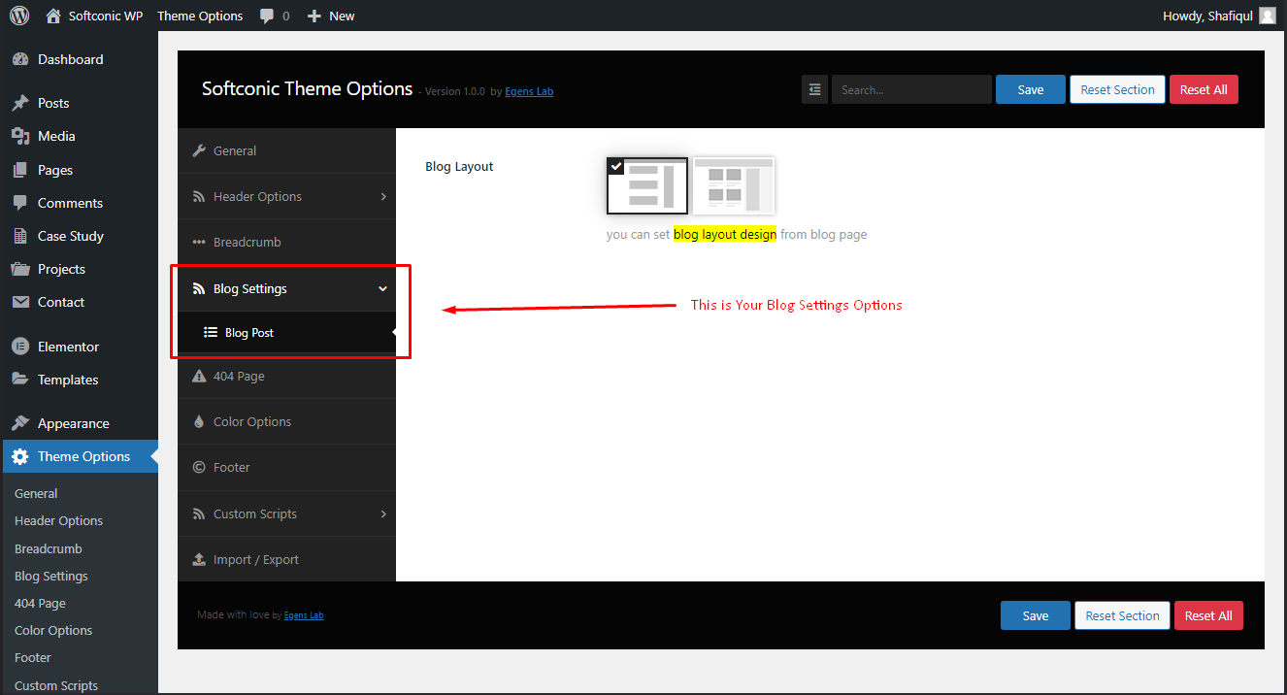Open comments bubble in admin bar
1287x695 pixels.
267,17
